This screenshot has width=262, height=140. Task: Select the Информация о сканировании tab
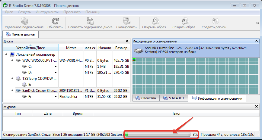(217, 98)
